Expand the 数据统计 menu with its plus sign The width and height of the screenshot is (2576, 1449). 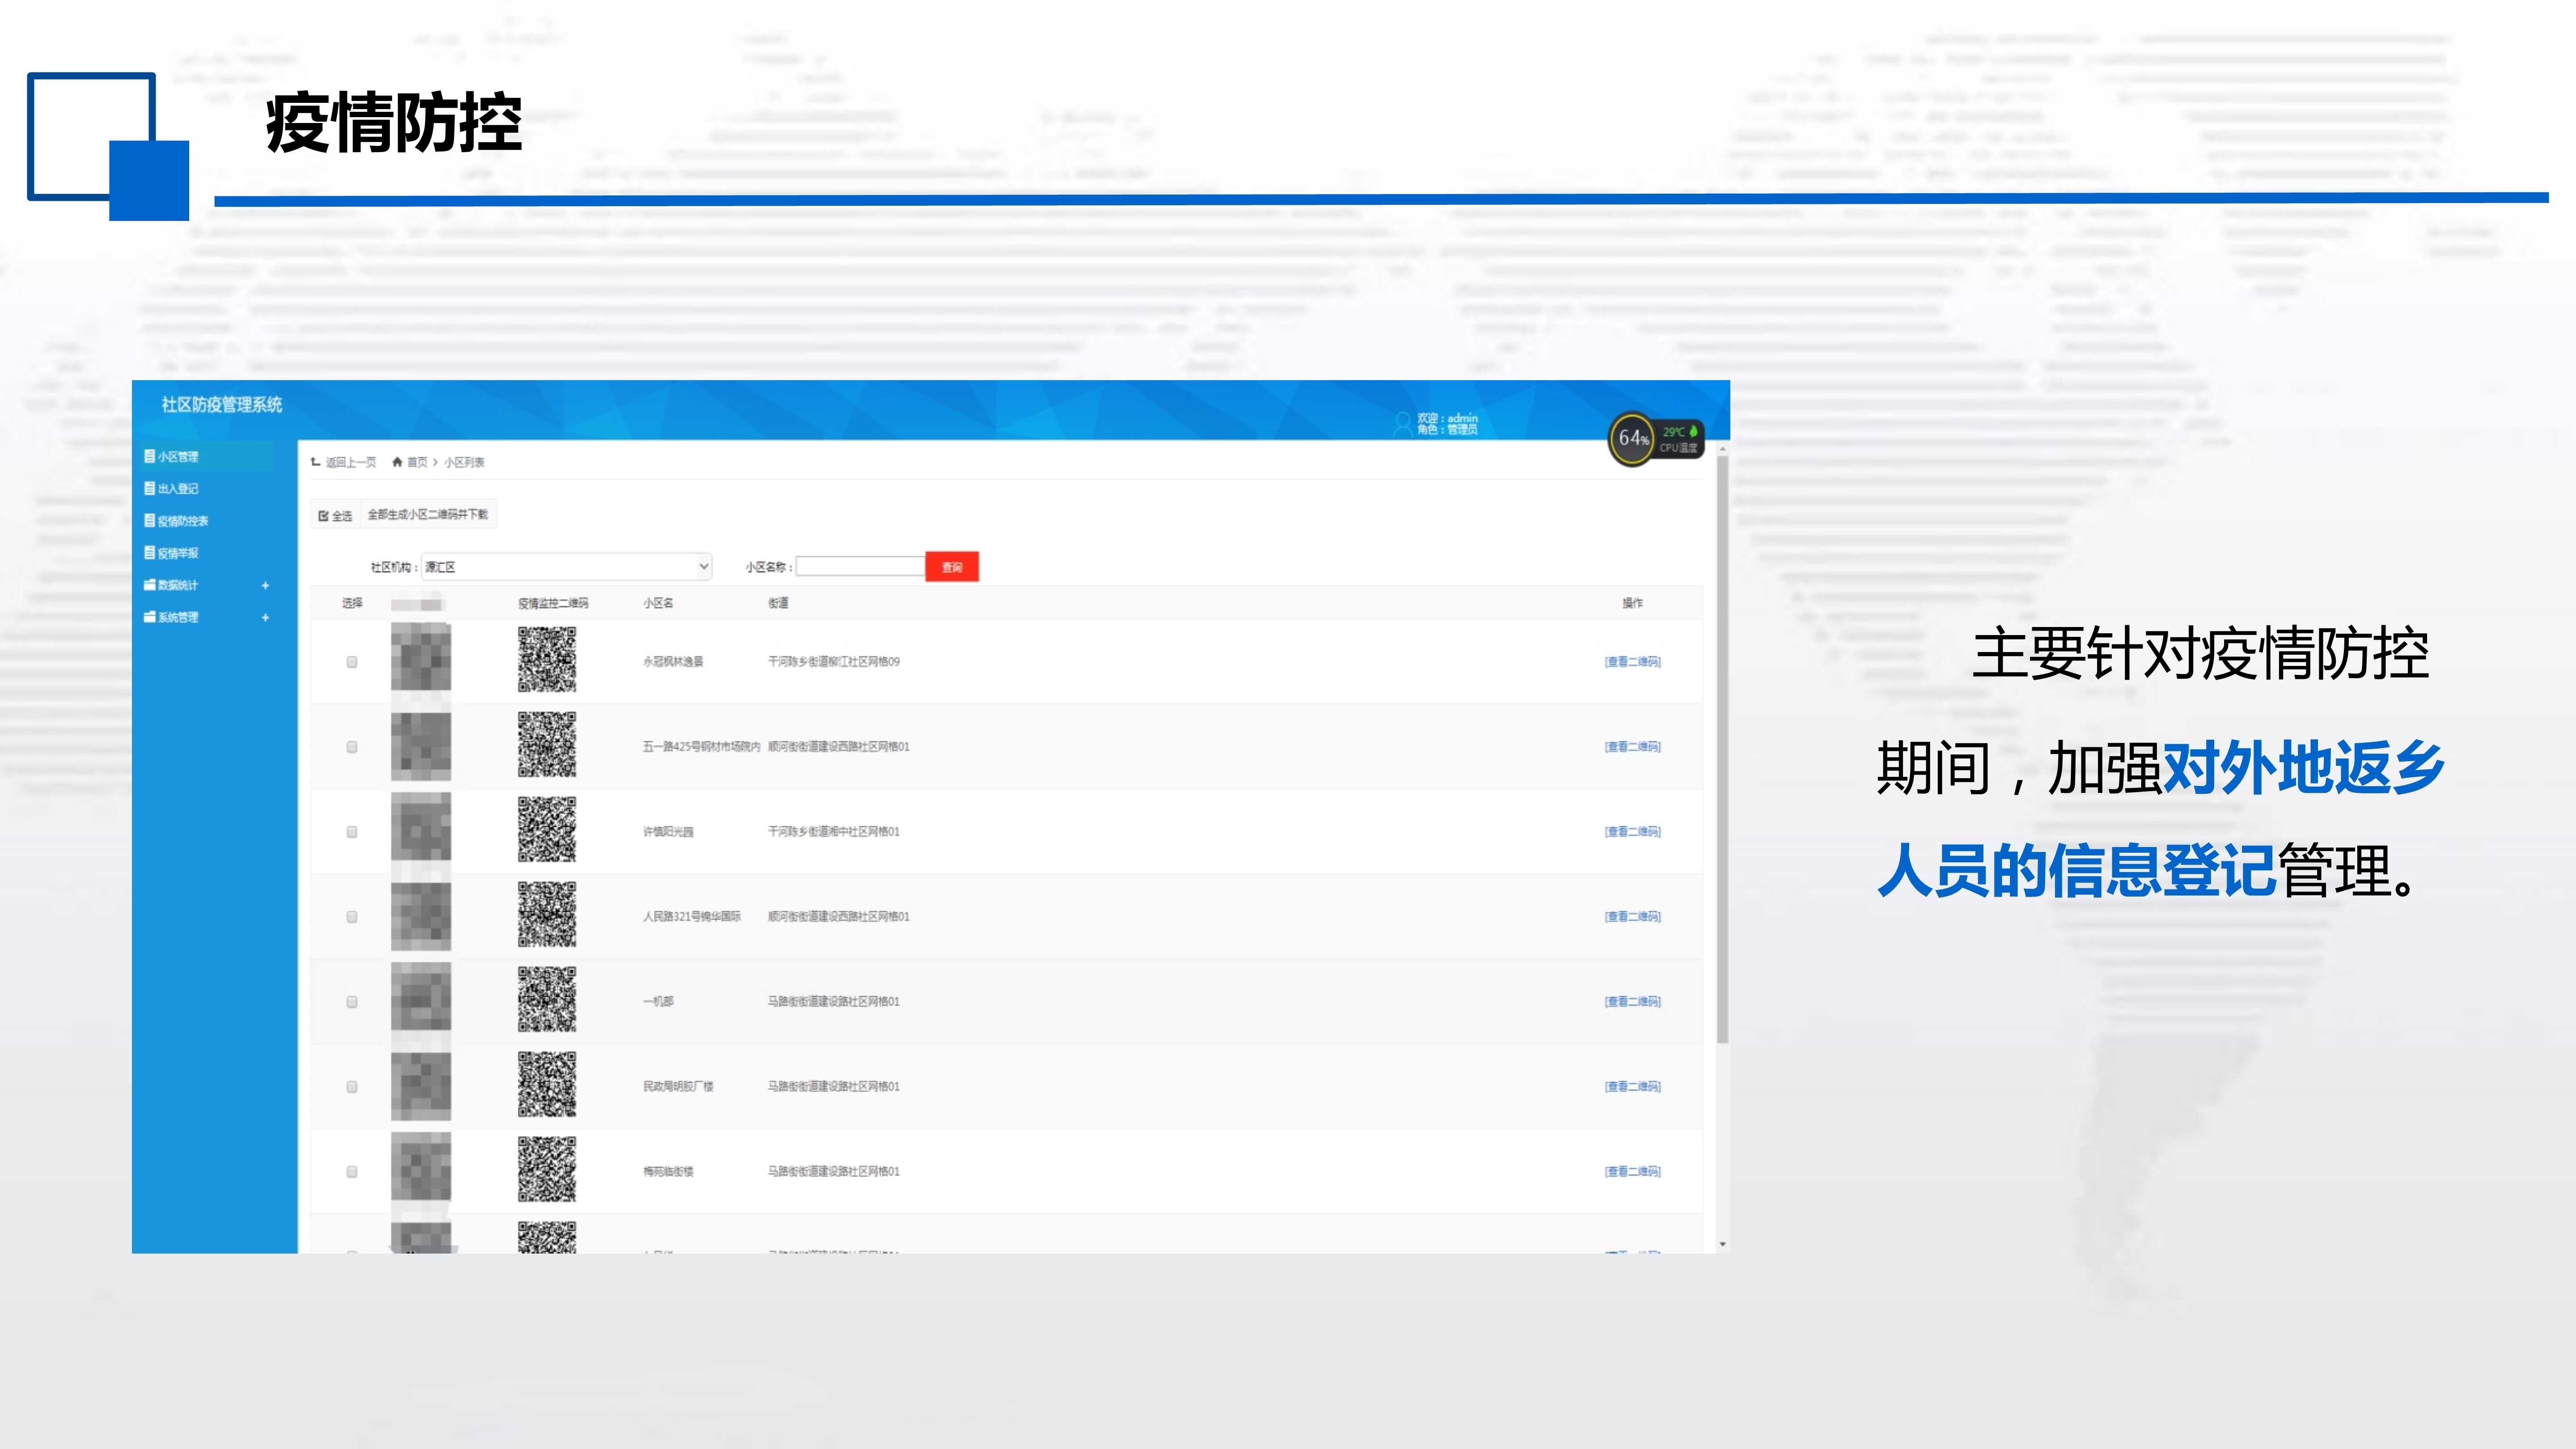[x=265, y=586]
